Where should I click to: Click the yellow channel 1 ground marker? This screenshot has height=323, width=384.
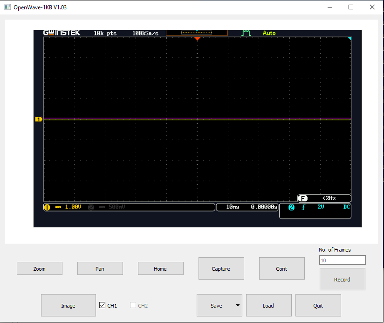pyautogui.click(x=39, y=119)
